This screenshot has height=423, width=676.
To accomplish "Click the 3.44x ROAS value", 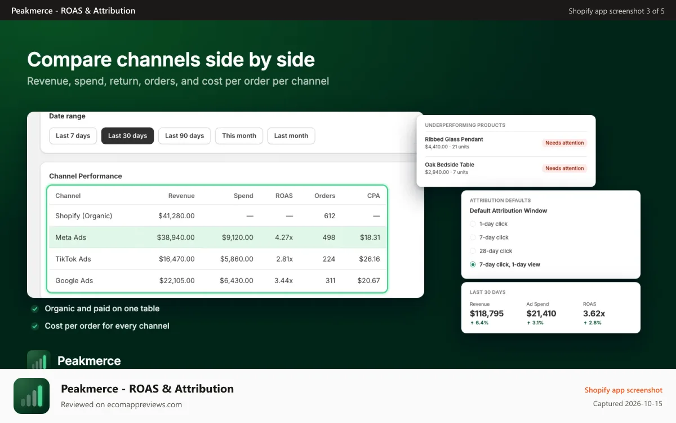I will click(283, 280).
